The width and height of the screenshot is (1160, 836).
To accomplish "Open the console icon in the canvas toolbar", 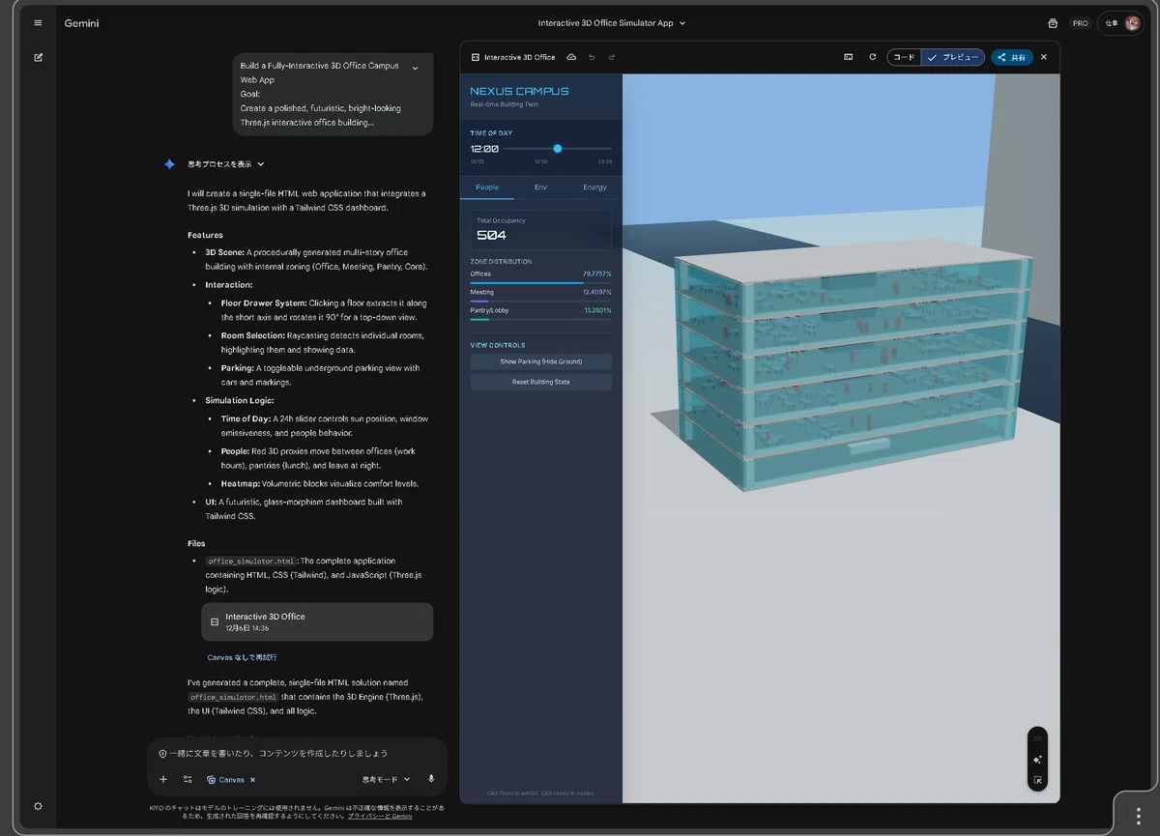I will pos(849,57).
